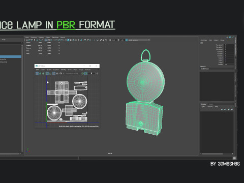Click Visibility value field
The width and height of the screenshot is (244, 183).
coord(229,65)
